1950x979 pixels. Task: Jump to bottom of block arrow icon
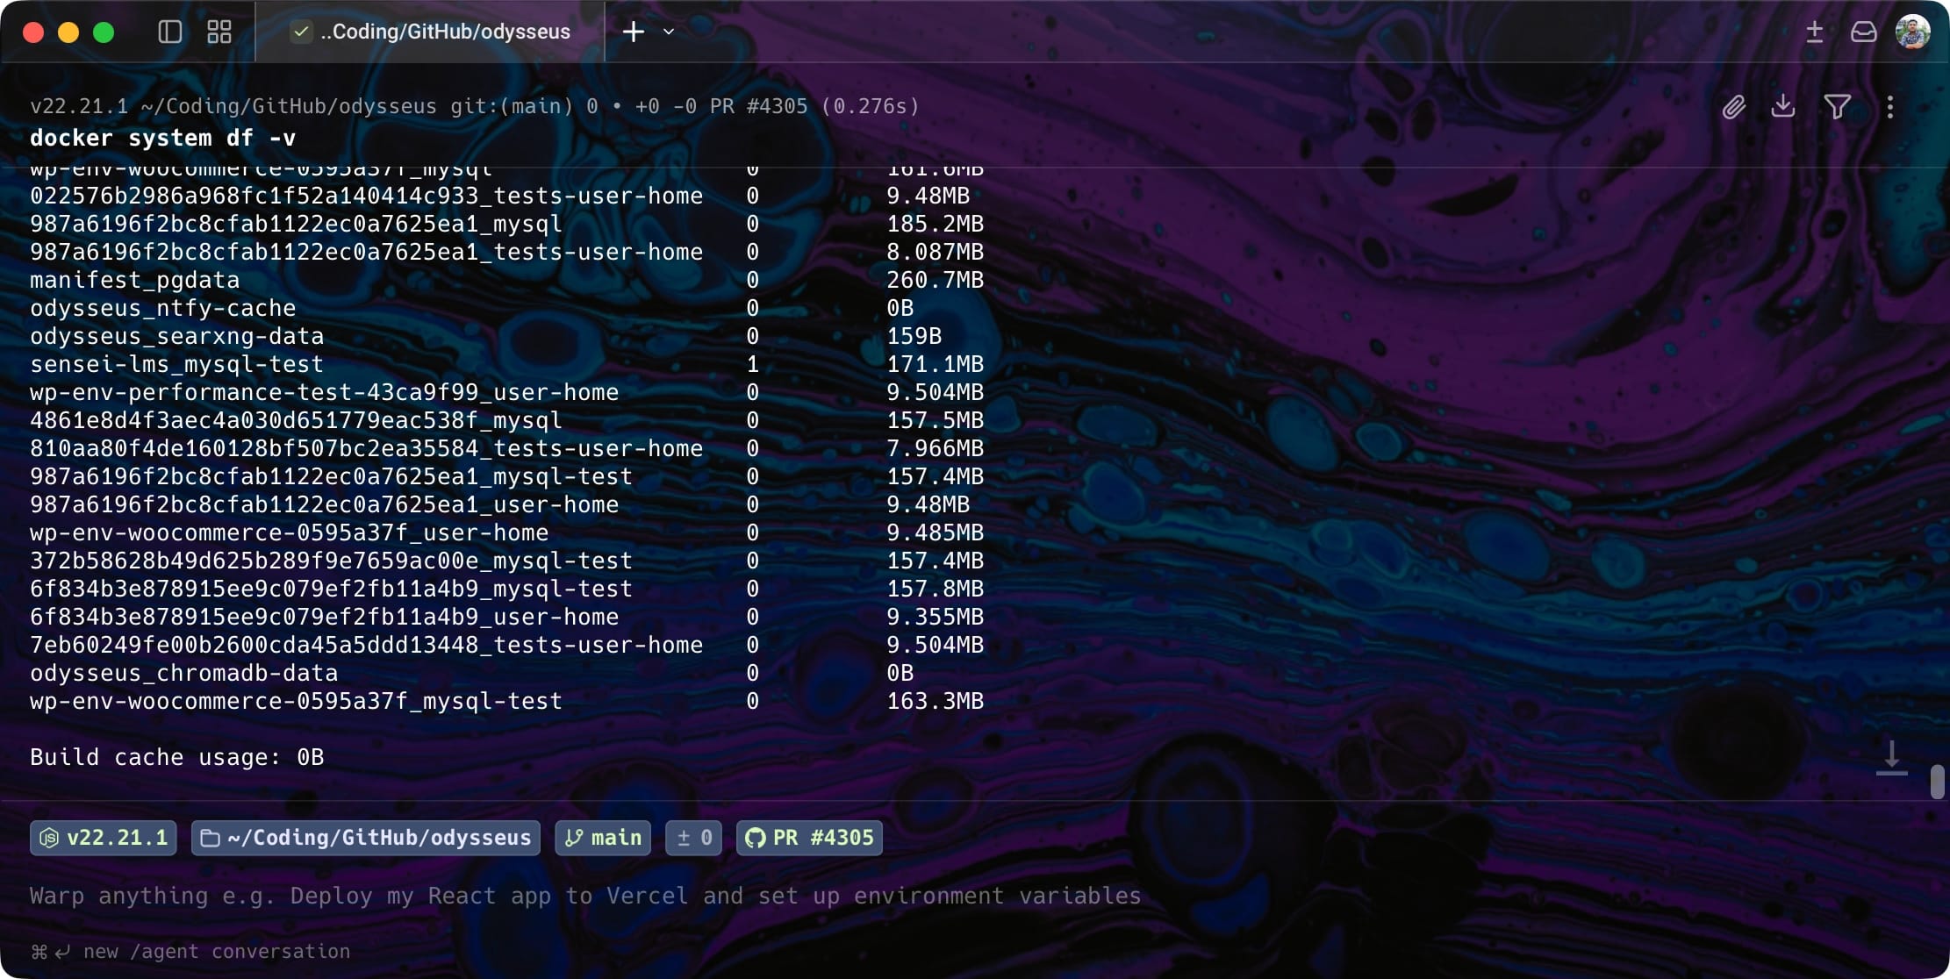pyautogui.click(x=1892, y=758)
